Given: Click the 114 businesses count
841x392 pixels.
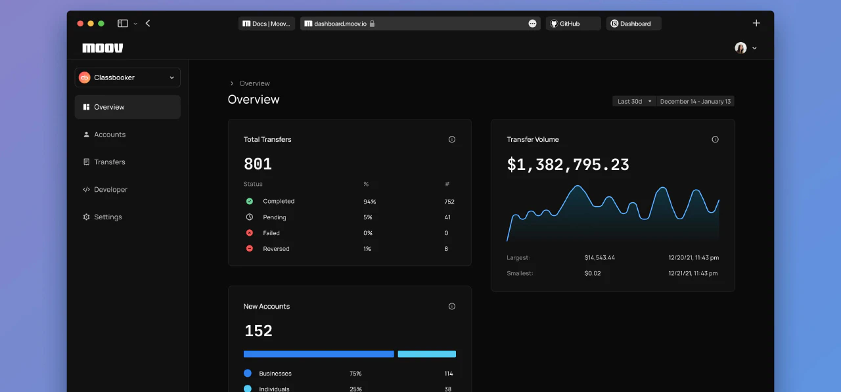Looking at the screenshot, I should coord(449,374).
